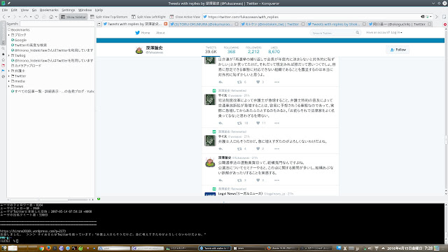Open the Google bookmark
Screen dimensions: 448x252
coord(19,40)
